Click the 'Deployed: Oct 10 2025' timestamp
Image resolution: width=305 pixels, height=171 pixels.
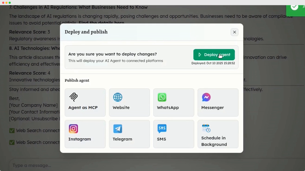[x=213, y=63]
